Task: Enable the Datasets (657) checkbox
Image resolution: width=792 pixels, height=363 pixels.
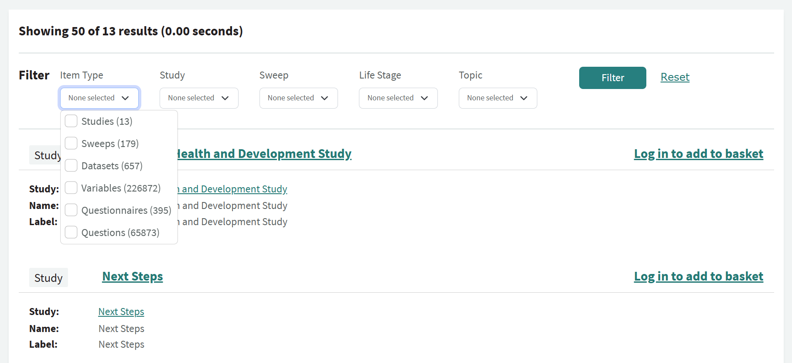Action: [71, 165]
